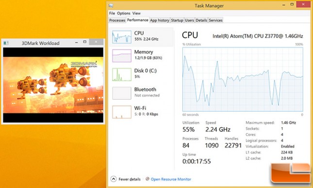The height and width of the screenshot is (188, 313).
Task: Click the 3DMark Workload video frame
Action: click(x=53, y=85)
